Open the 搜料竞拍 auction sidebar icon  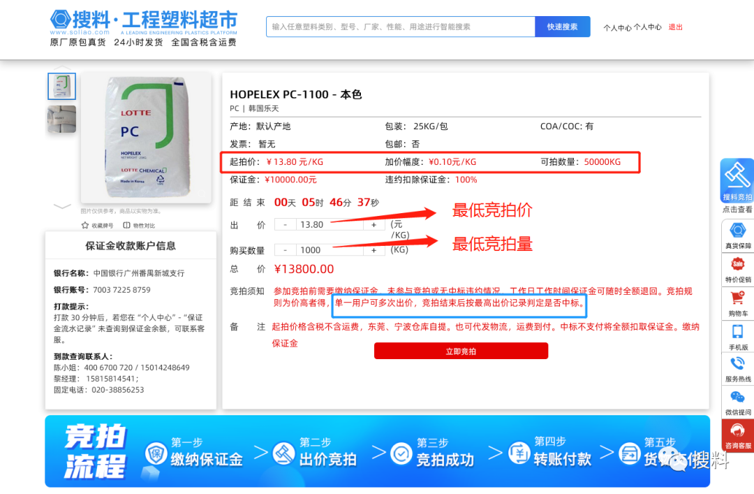pyautogui.click(x=737, y=179)
